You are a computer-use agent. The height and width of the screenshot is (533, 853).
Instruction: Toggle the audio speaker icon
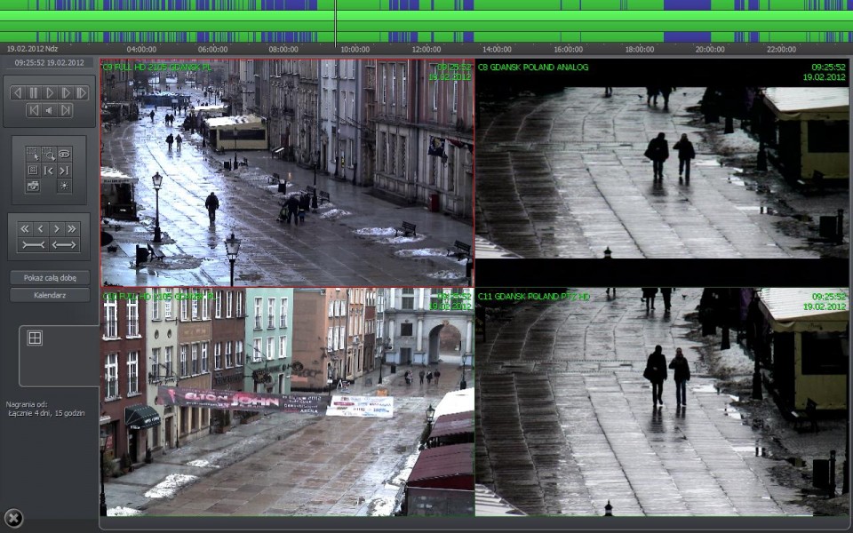(x=49, y=110)
